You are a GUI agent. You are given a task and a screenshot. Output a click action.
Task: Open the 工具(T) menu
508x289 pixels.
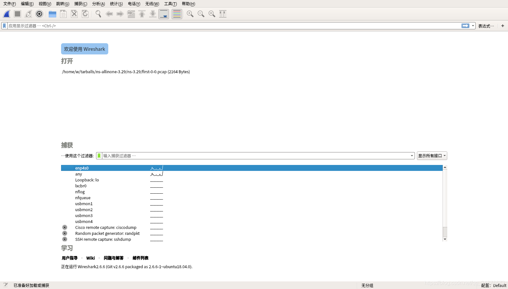click(x=170, y=4)
